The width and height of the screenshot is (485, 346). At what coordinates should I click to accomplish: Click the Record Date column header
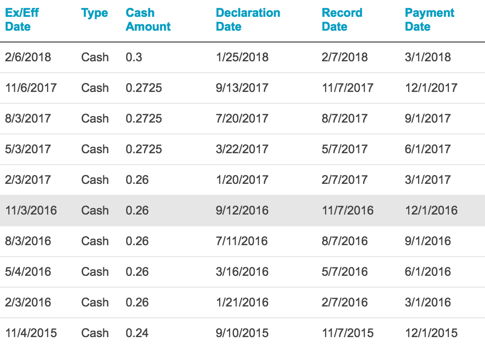342,20
